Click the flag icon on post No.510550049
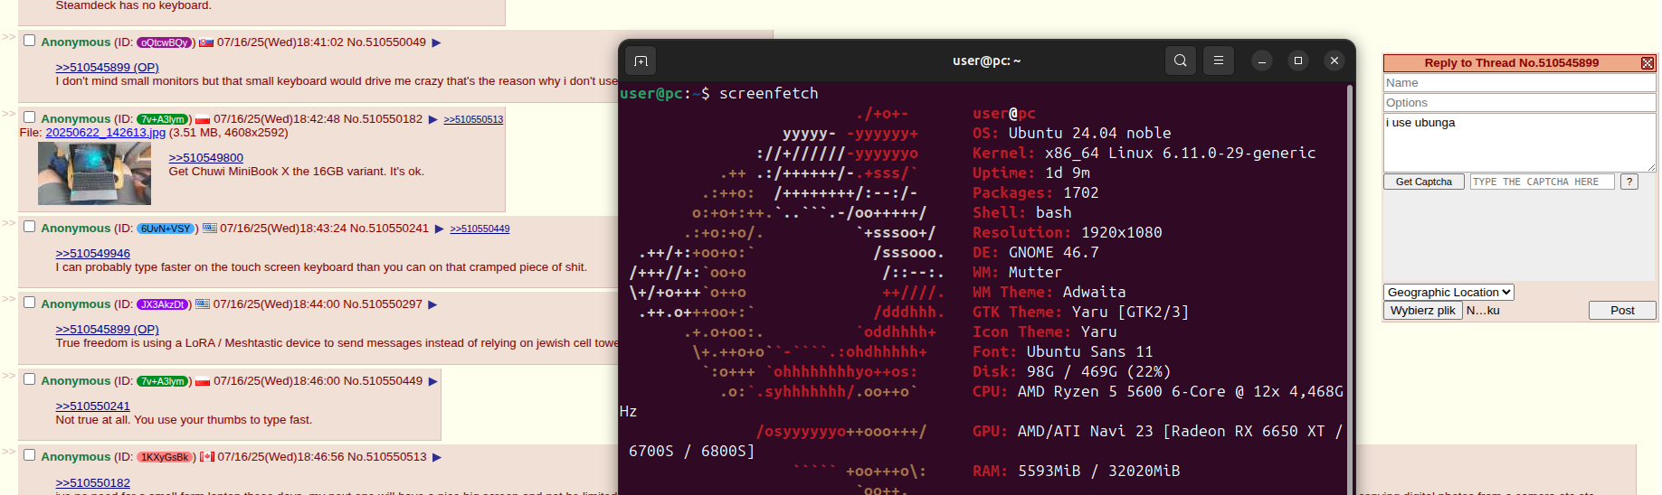Screen dimensions: 1662x495 click(206, 42)
